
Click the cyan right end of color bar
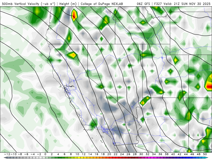tap(207, 158)
